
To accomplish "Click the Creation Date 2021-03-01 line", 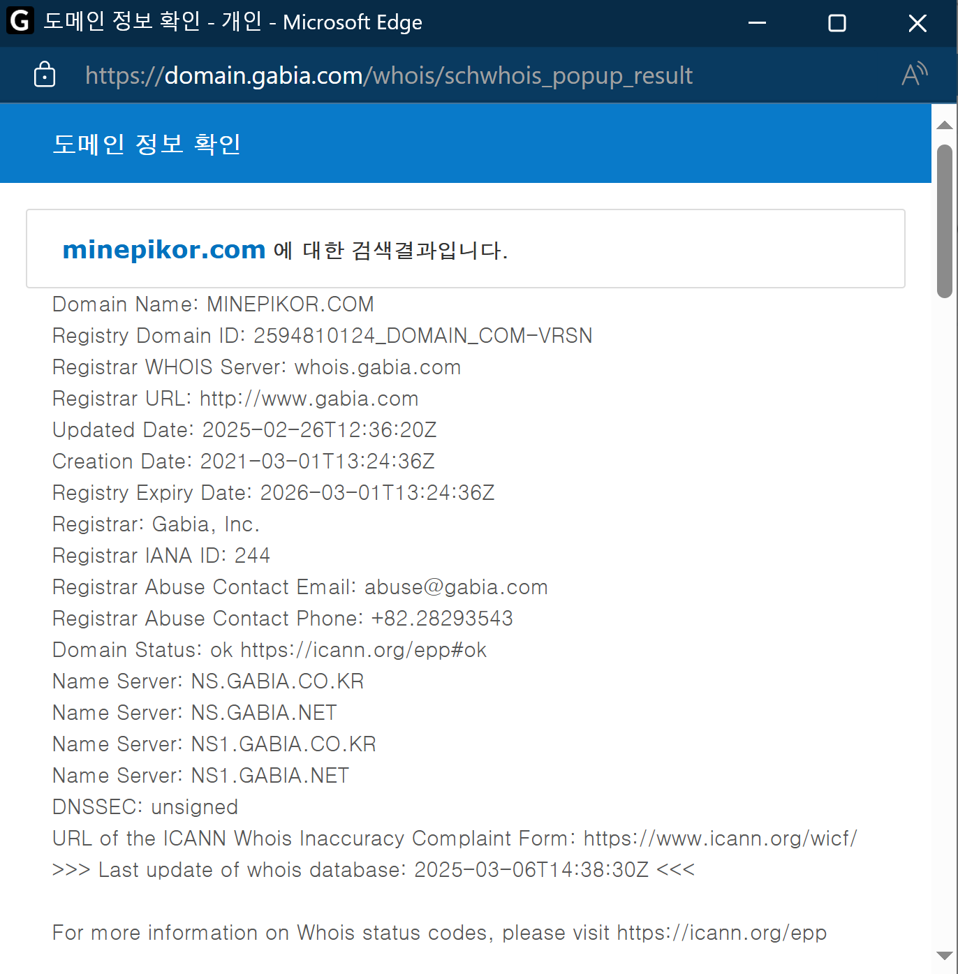I will coord(244,462).
